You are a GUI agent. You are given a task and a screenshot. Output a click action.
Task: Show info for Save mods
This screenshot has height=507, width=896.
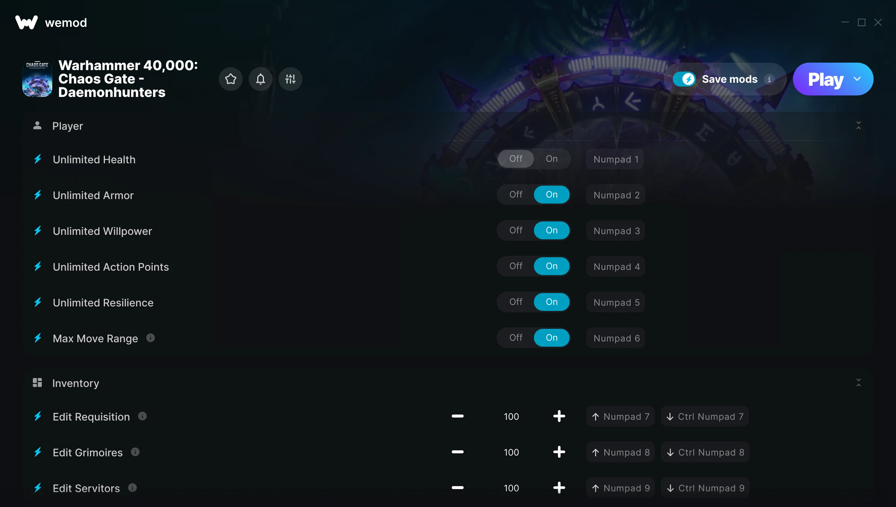(x=769, y=79)
